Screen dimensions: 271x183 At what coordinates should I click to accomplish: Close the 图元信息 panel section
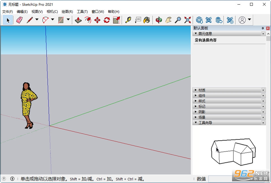[263, 34]
